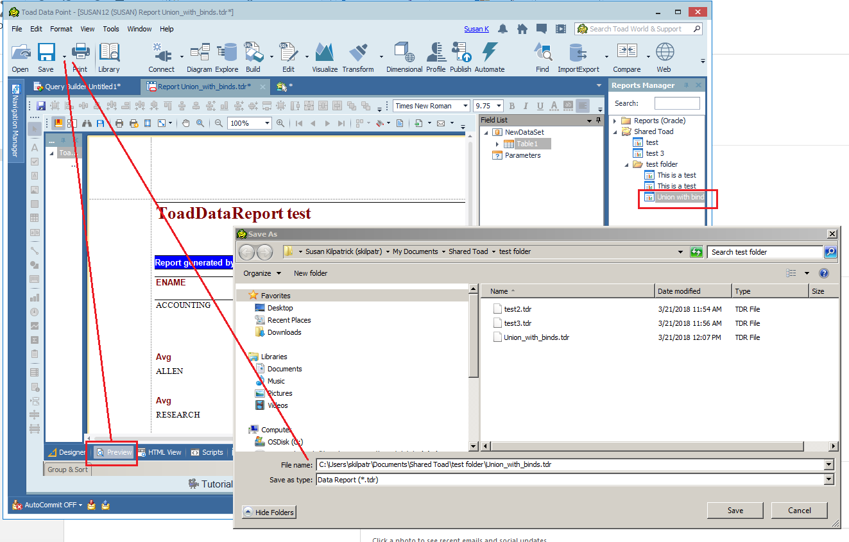Open the File name history dropdown
This screenshot has height=542, width=849.
(829, 464)
